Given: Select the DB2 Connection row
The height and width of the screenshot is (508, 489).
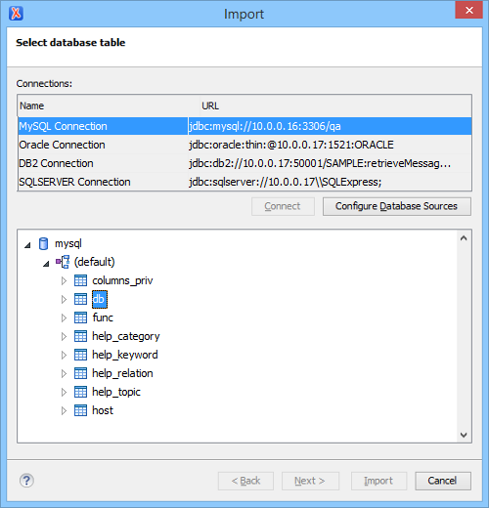Looking at the screenshot, I should pos(244,163).
